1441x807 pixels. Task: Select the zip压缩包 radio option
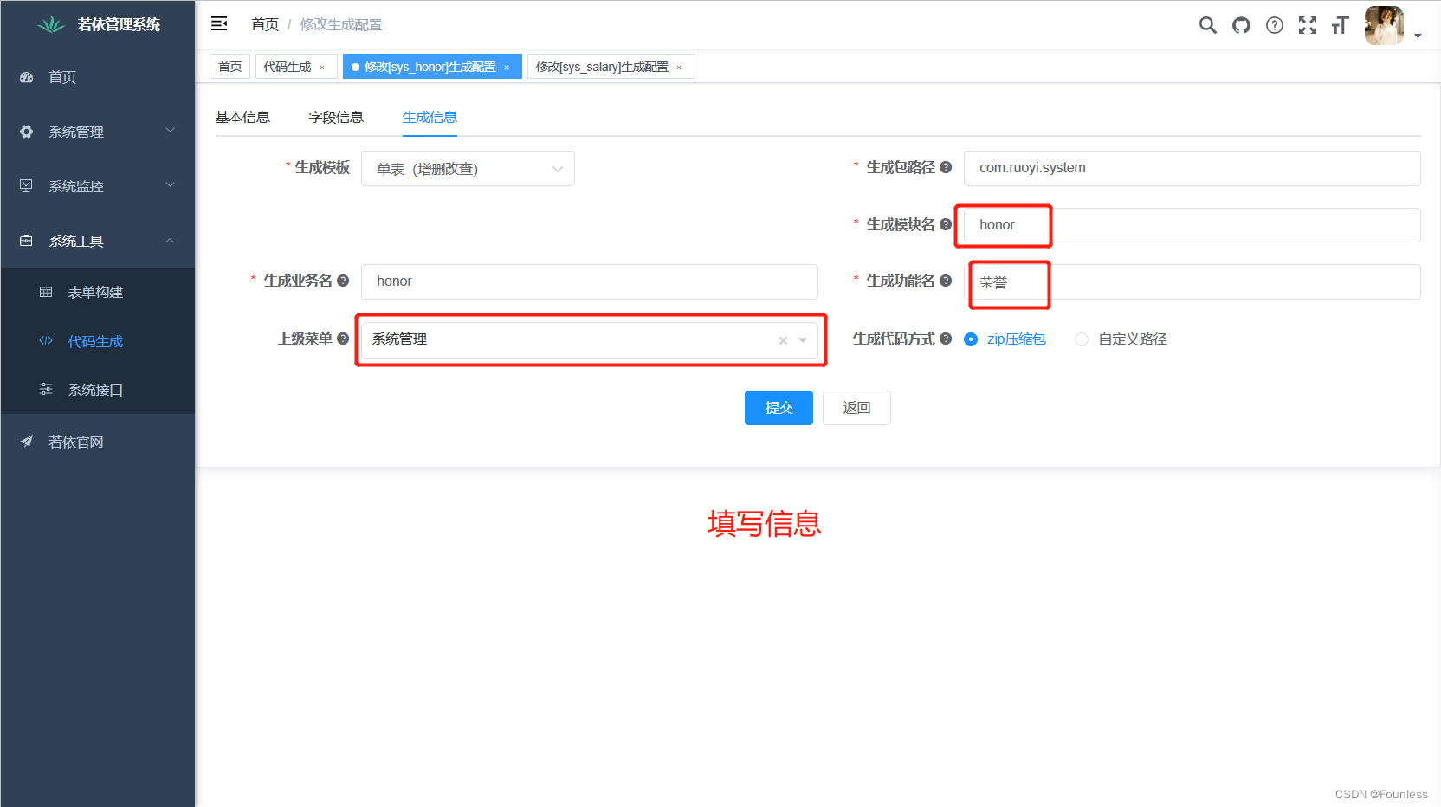(971, 339)
